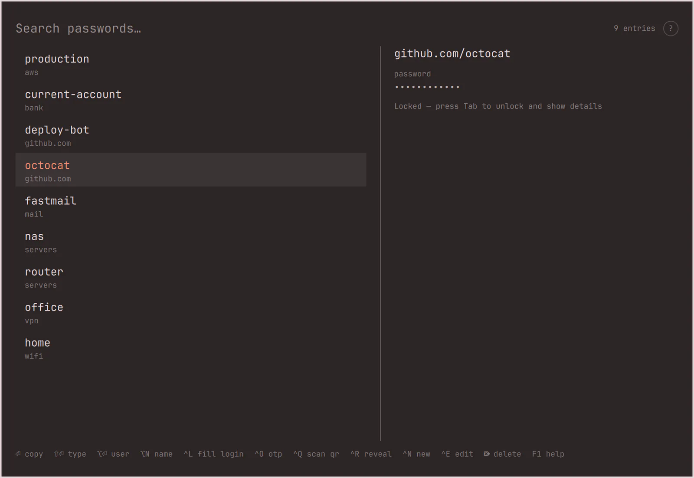This screenshot has height=478, width=694.
Task: Click the type shortcut in footer
Action: point(70,454)
